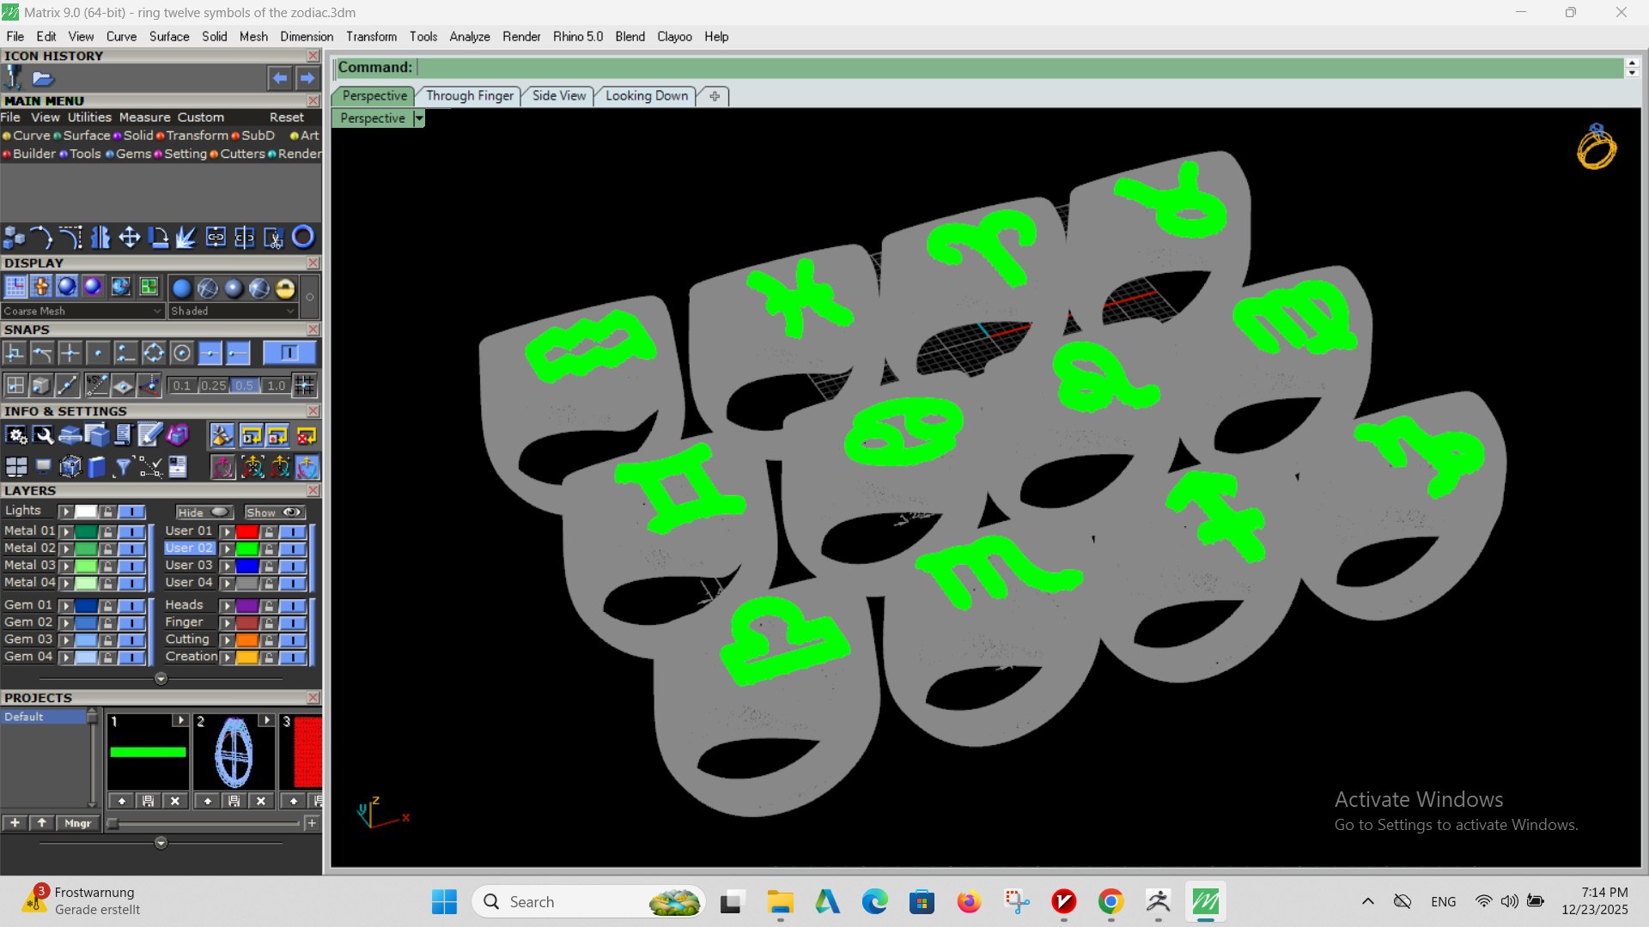Switch to the Through Finger tab
Image resolution: width=1649 pixels, height=927 pixels.
[x=470, y=96]
